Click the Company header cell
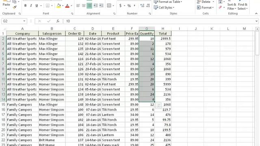This screenshot has width=260, height=146. tap(22, 33)
